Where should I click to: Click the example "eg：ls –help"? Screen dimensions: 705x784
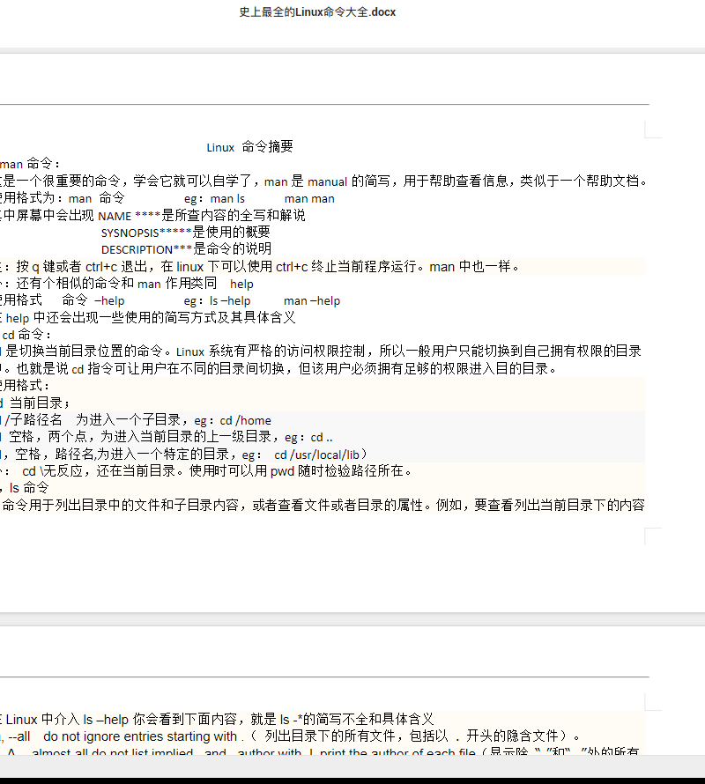click(x=217, y=300)
